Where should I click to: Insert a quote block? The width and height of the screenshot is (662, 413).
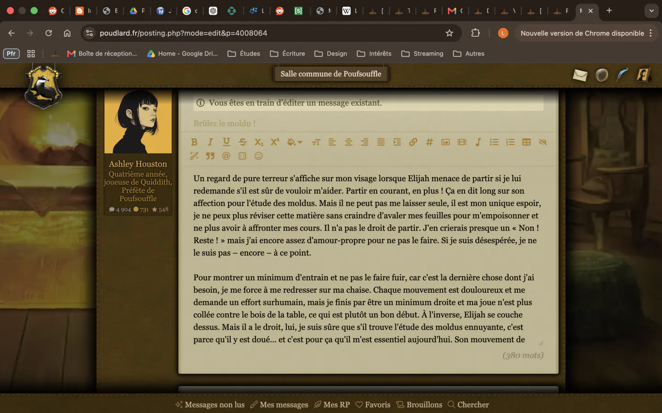tap(210, 156)
